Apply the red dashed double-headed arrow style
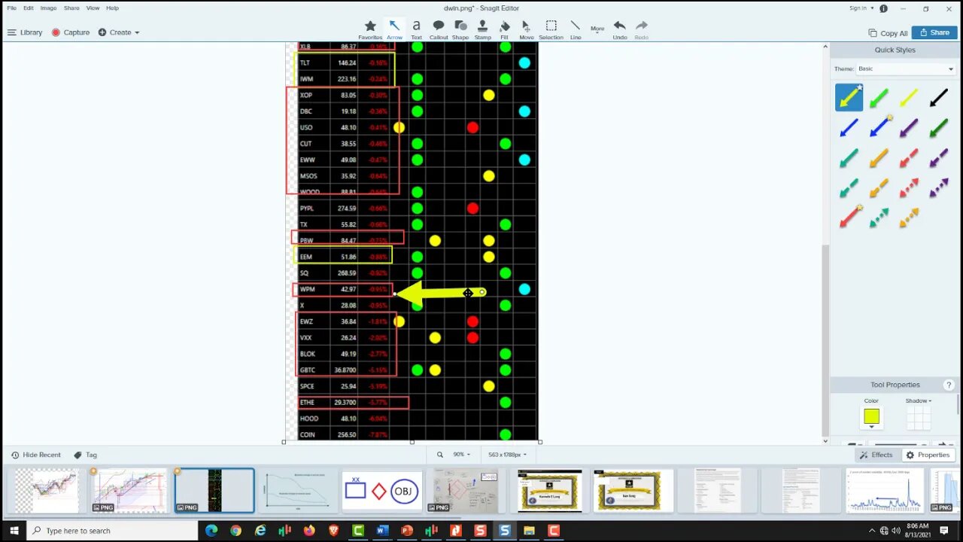This screenshot has height=542, width=963. point(909,188)
